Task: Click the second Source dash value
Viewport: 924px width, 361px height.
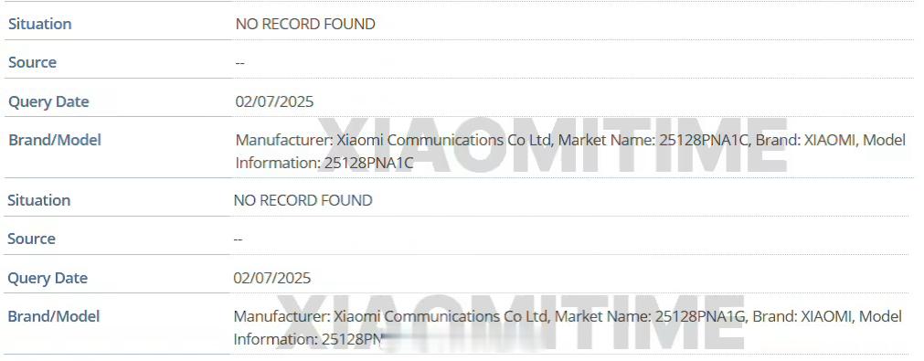Action: 238,239
